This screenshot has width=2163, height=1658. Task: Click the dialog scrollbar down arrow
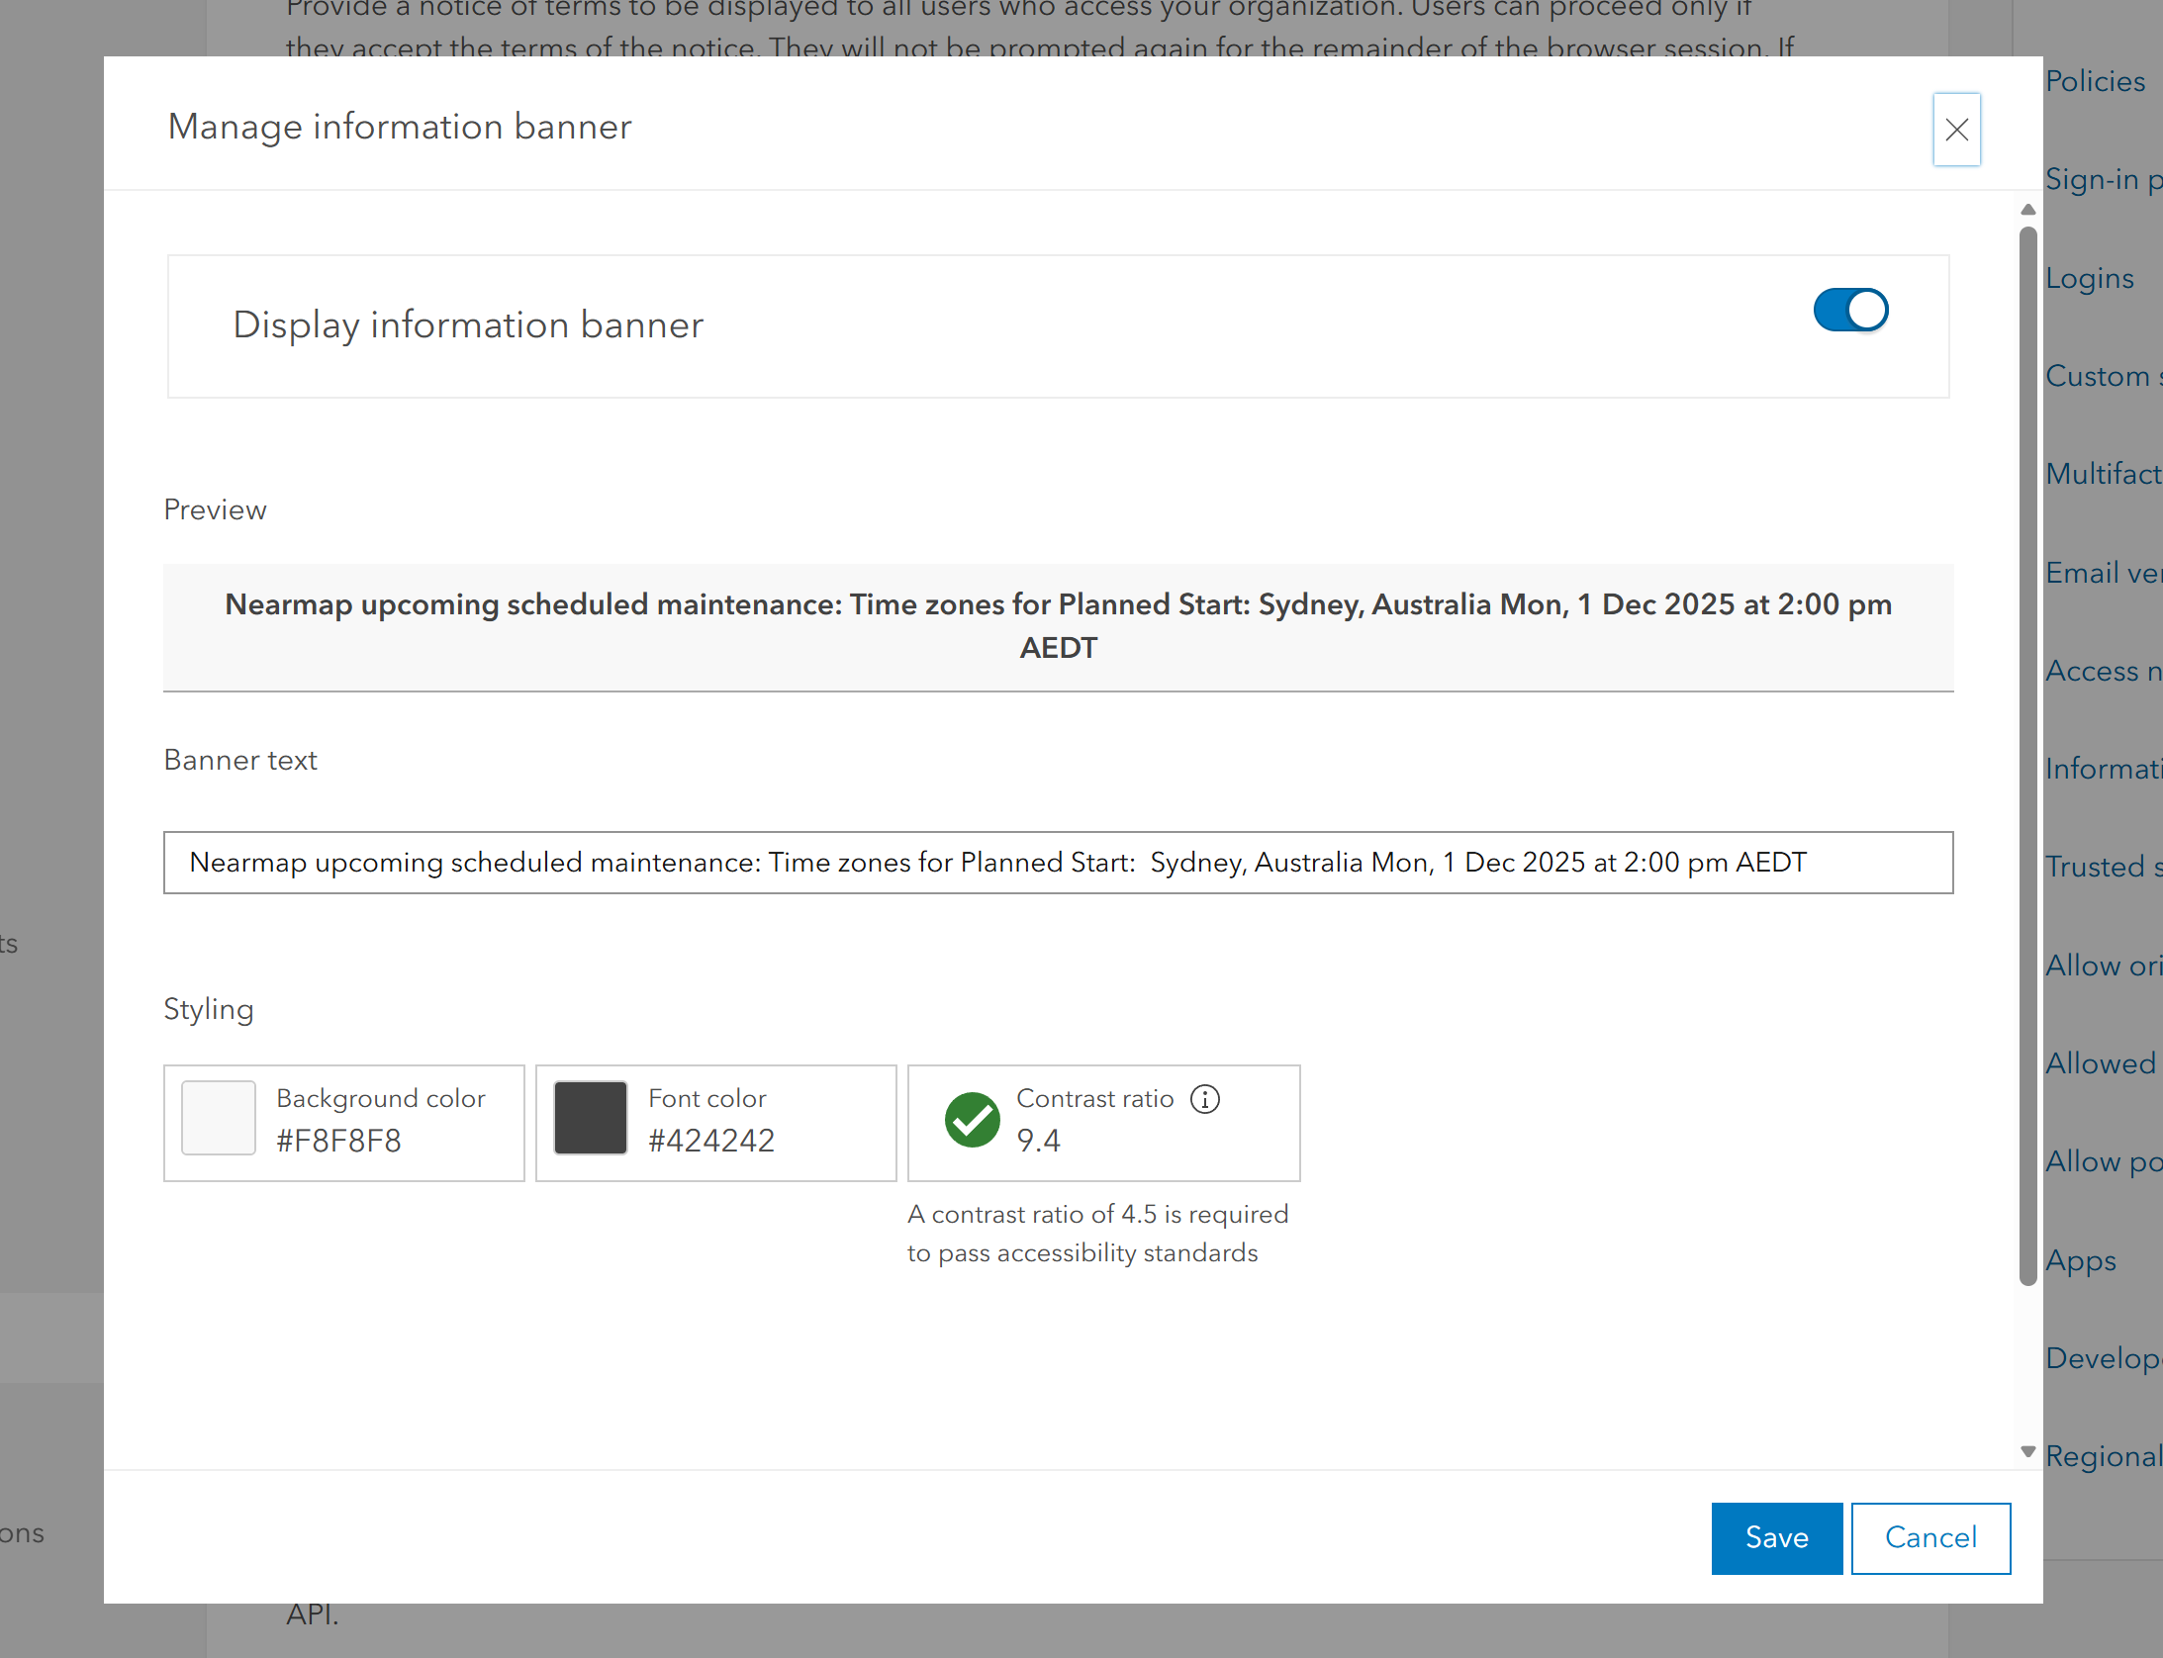click(2027, 1452)
